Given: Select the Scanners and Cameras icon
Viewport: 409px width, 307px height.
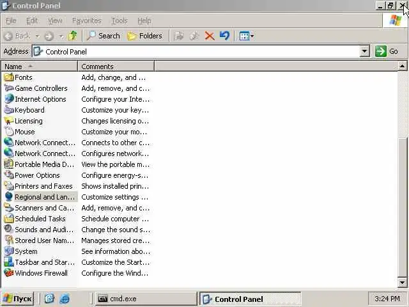Looking at the screenshot, I should pos(9,208).
